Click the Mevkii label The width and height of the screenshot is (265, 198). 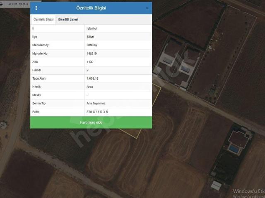tap(36, 95)
